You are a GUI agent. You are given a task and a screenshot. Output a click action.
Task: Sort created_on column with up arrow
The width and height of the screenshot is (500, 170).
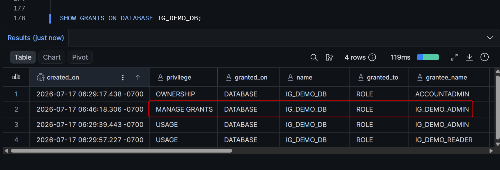(138, 77)
